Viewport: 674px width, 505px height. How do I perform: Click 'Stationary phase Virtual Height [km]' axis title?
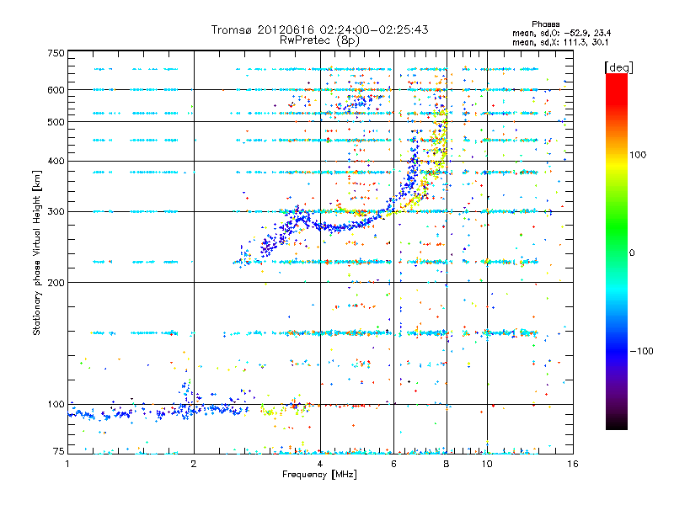tap(37, 252)
